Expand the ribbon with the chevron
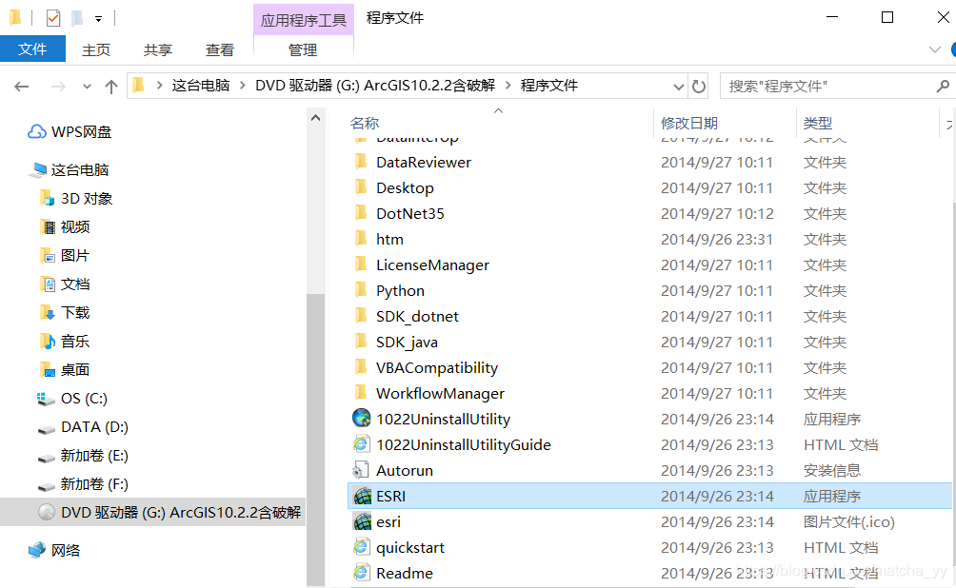The width and height of the screenshot is (956, 588). coord(934,49)
